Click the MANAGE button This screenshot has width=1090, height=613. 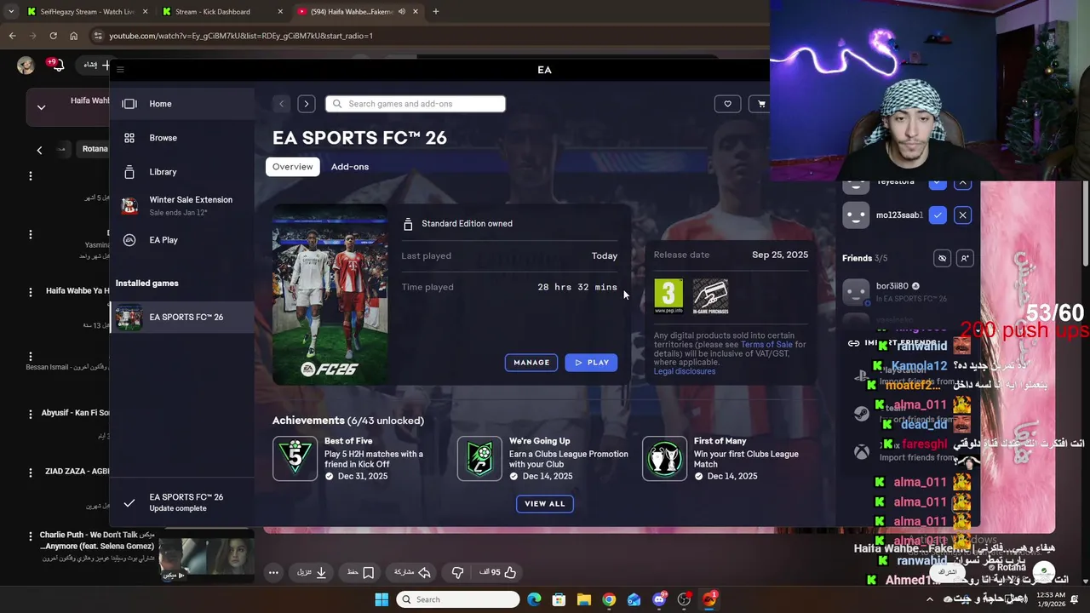[531, 363]
